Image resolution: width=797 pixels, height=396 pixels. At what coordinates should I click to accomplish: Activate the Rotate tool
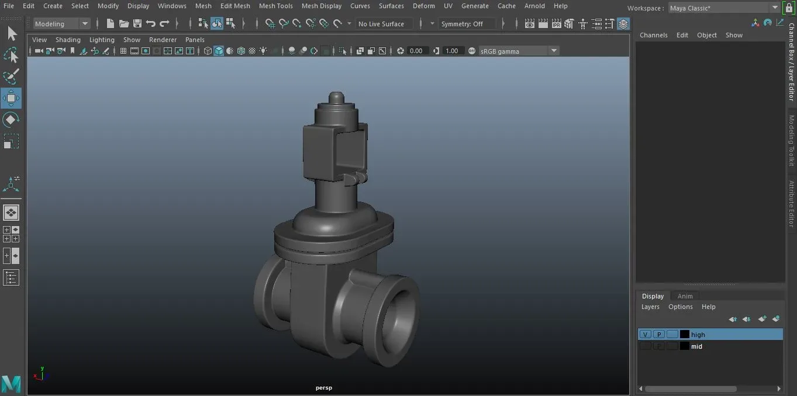point(11,120)
